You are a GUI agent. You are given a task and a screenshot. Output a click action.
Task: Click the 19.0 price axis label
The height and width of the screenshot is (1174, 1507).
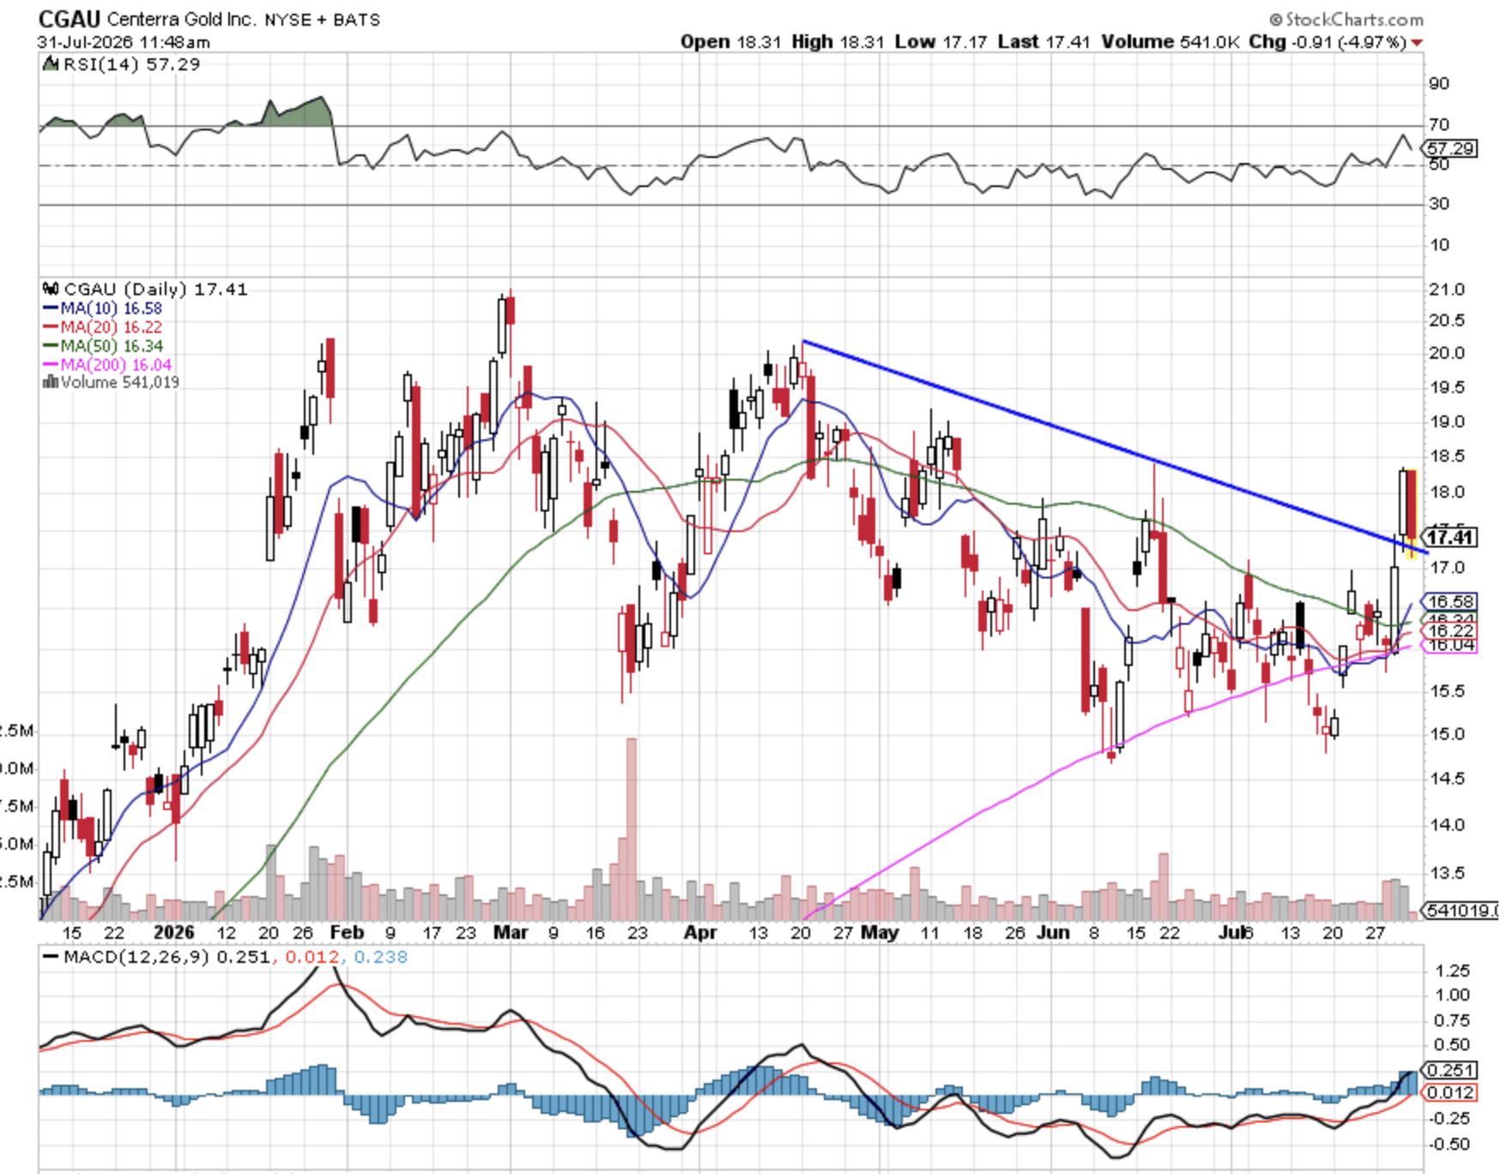pyautogui.click(x=1447, y=421)
